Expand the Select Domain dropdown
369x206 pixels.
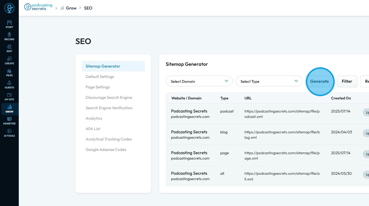point(199,81)
